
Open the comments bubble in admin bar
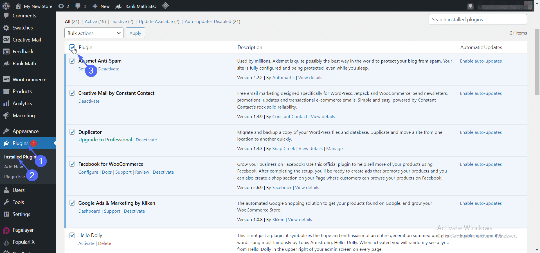click(78, 6)
